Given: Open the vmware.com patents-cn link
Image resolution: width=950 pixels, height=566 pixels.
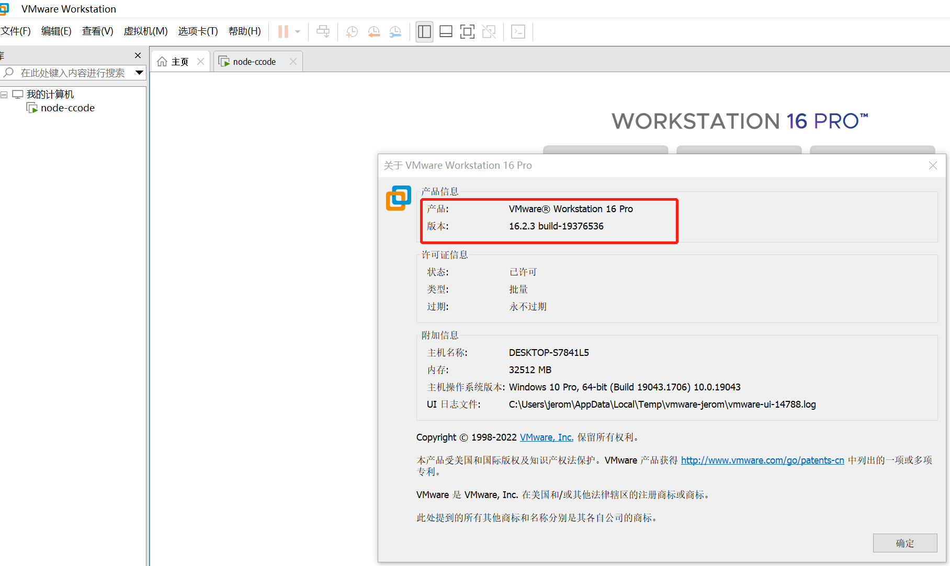Looking at the screenshot, I should click(762, 460).
